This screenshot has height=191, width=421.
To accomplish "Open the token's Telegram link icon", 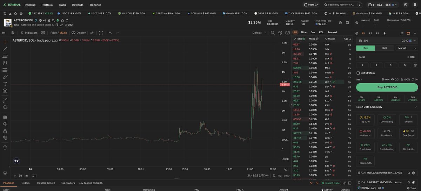I will (x=45, y=20).
